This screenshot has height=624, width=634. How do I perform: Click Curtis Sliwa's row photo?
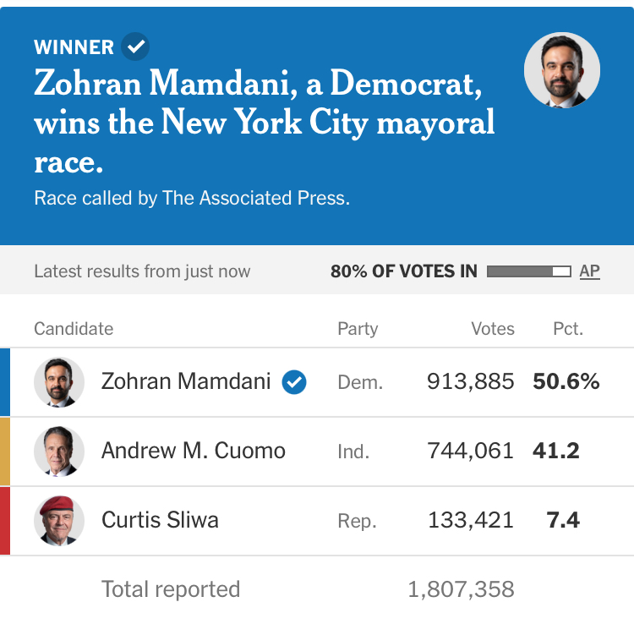59,520
